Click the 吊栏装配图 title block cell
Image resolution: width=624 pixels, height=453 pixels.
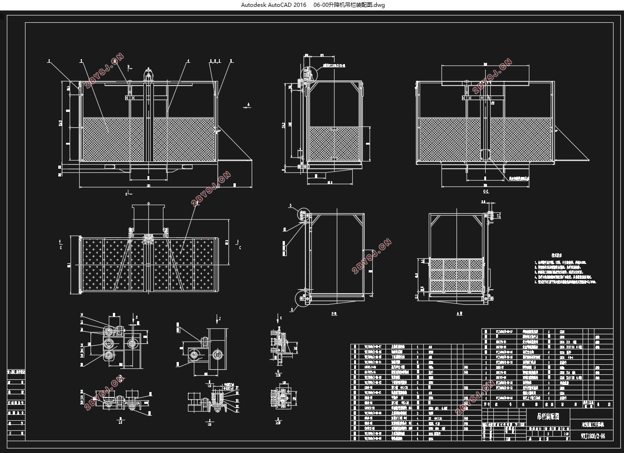pos(548,415)
